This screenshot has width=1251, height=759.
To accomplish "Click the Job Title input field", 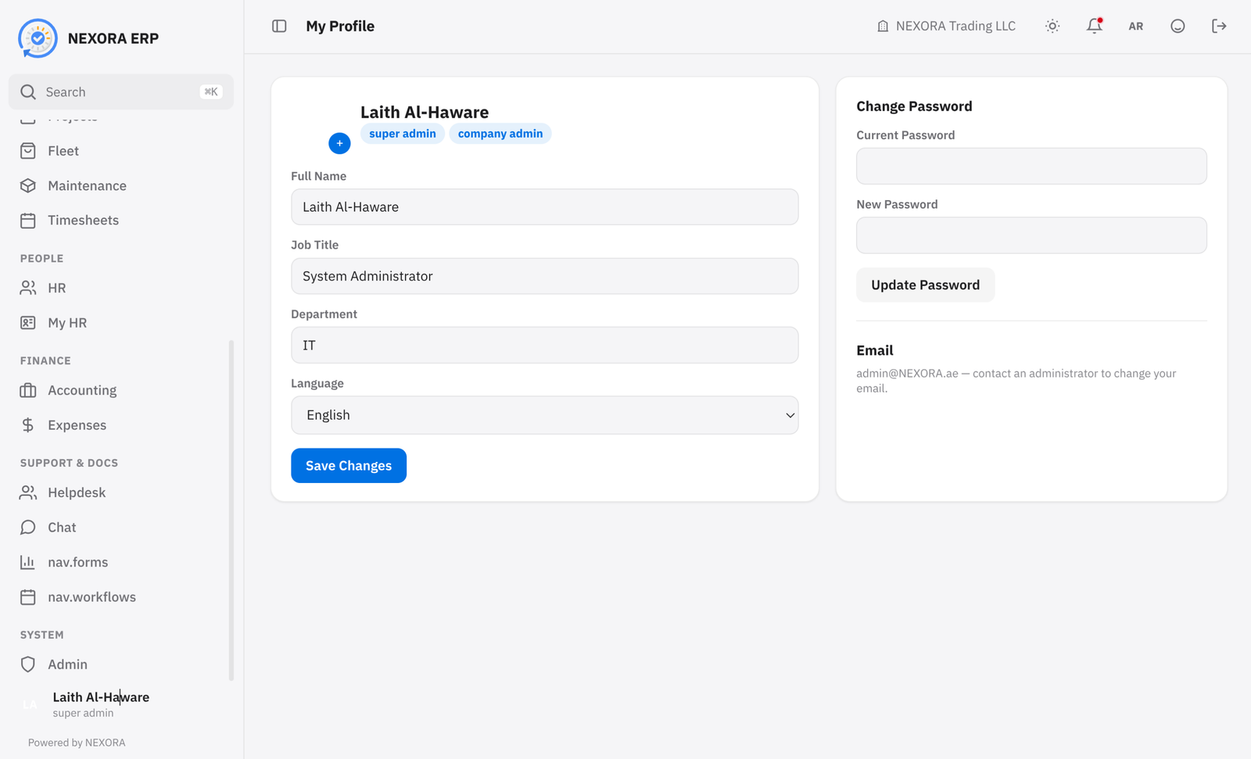I will coord(544,276).
